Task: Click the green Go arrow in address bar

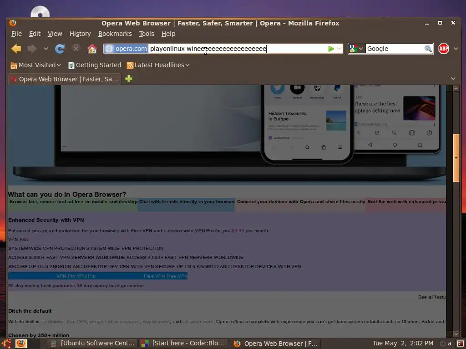Action: tap(331, 49)
